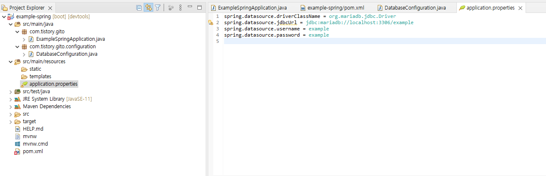Viewport: 546px width, 176px height.
Task: Toggle Link with Editor button
Action: pos(148,8)
